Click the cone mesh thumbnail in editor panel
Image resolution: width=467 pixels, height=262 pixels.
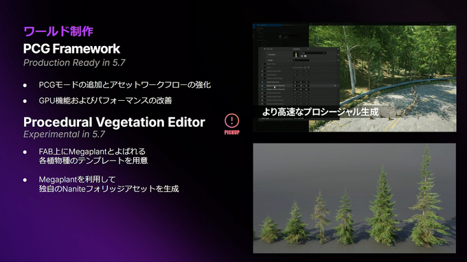(296, 54)
